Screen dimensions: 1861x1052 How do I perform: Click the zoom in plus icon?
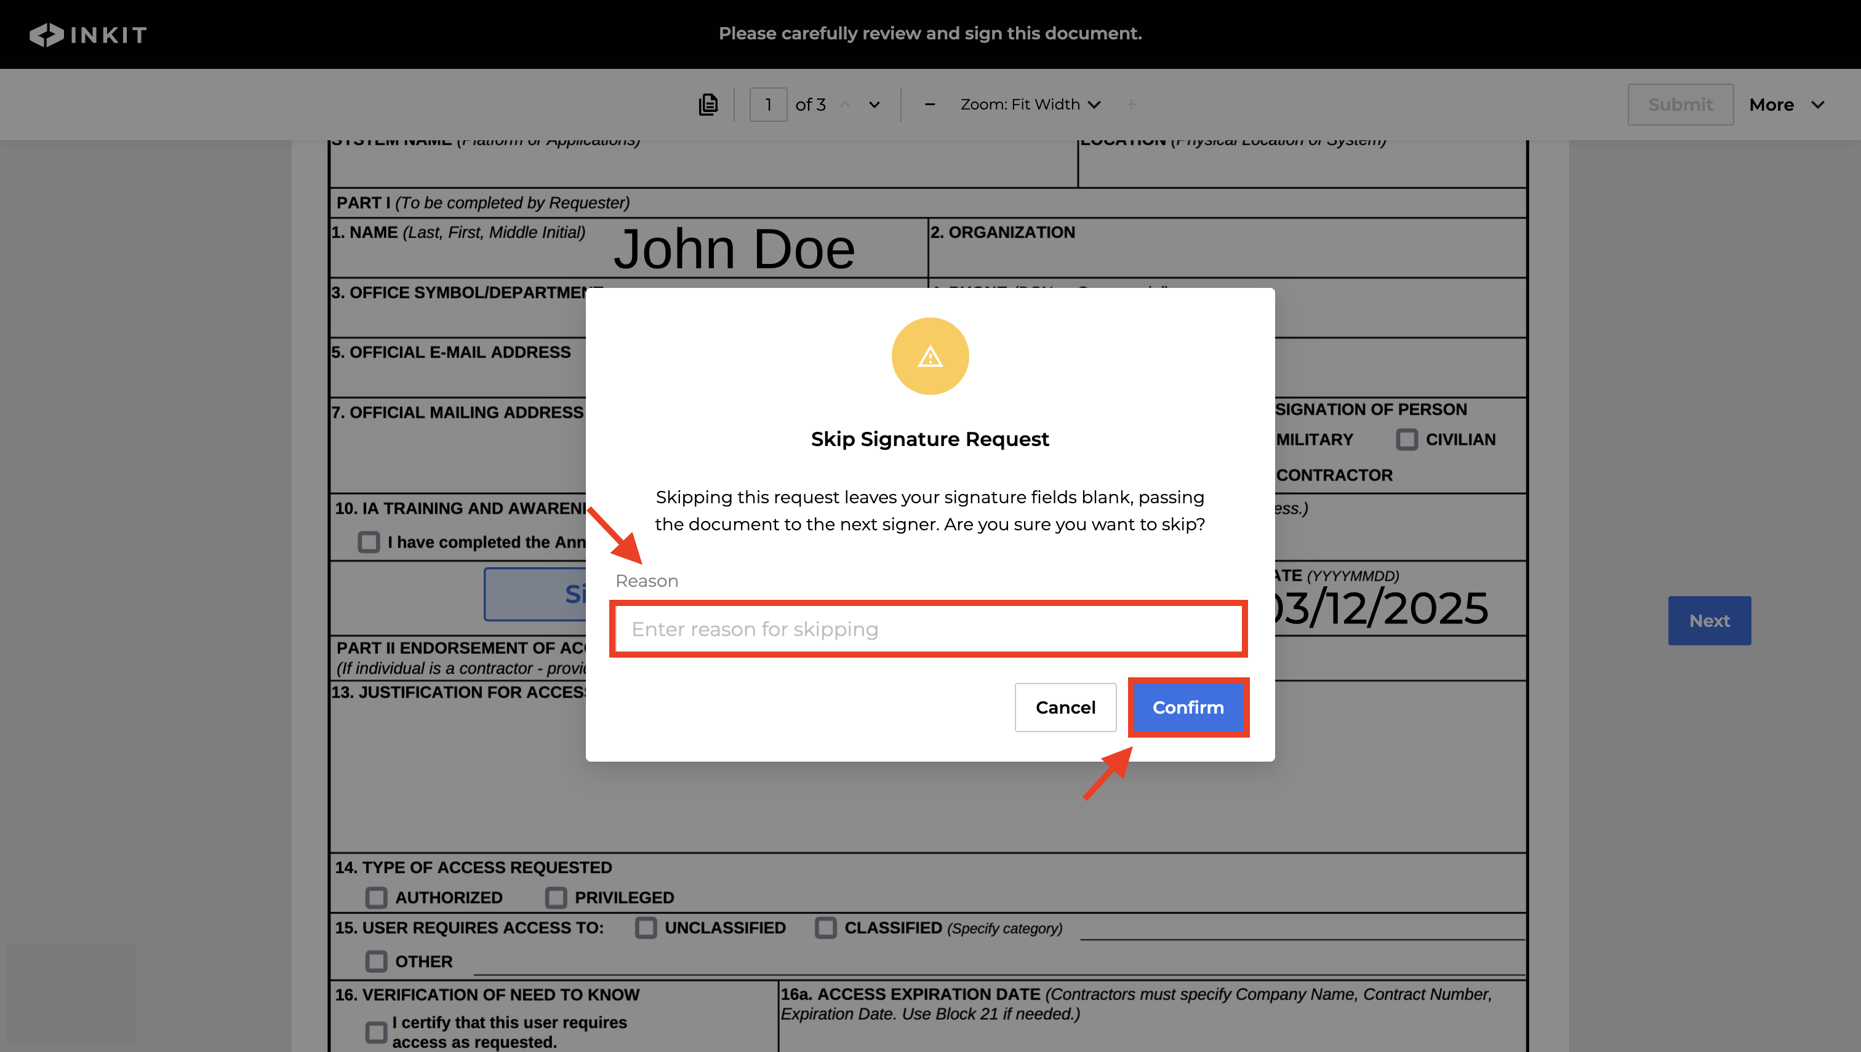point(1131,105)
